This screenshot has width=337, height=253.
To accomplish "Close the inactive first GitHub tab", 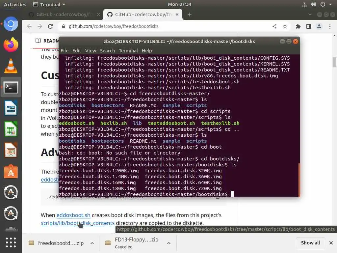I will click(x=98, y=14).
